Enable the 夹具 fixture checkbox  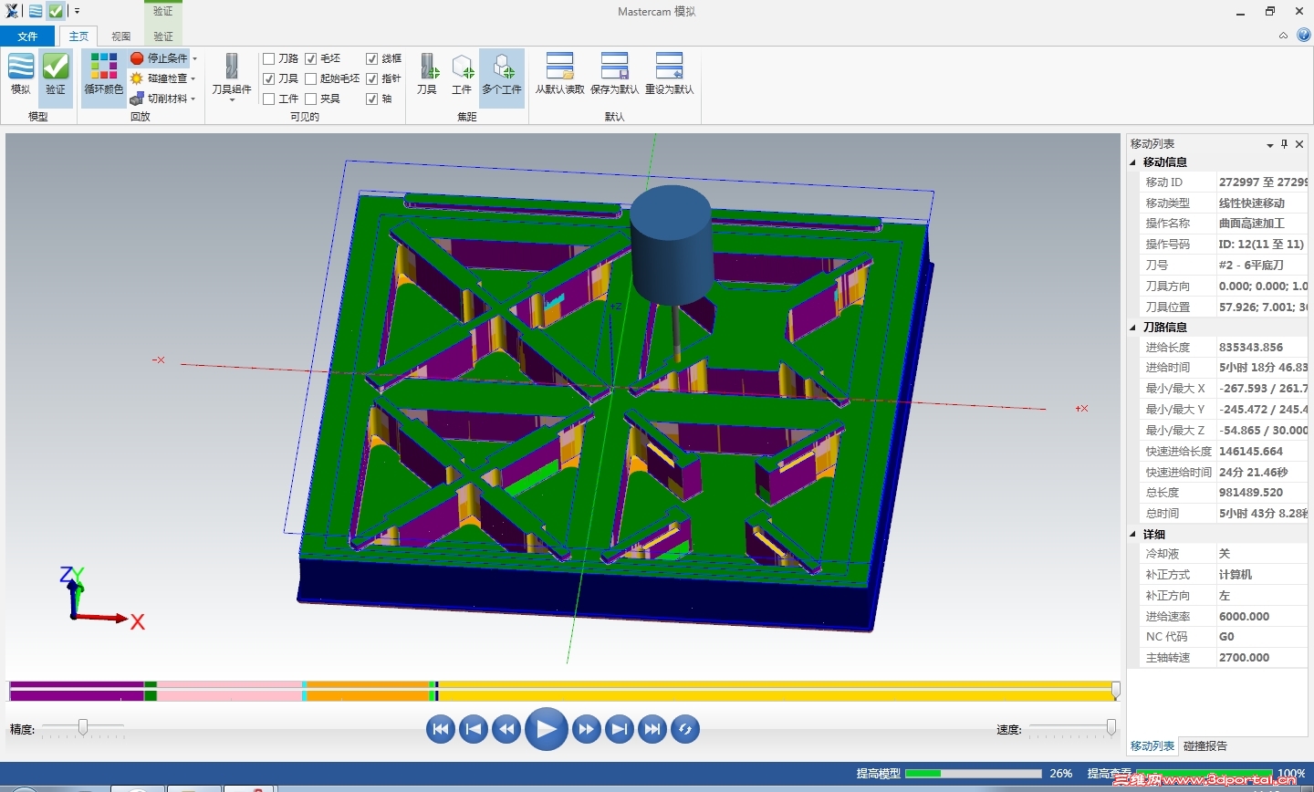[311, 99]
